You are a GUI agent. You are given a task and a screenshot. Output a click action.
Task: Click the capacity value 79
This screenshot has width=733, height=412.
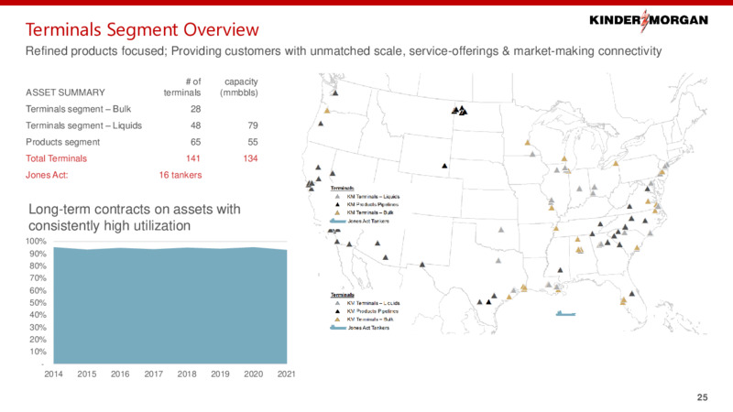[x=253, y=125]
